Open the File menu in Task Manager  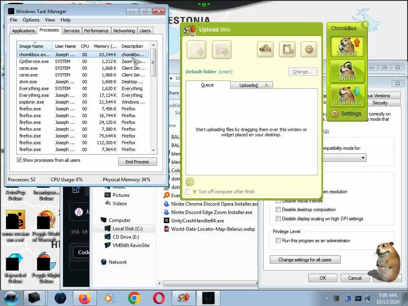14,20
